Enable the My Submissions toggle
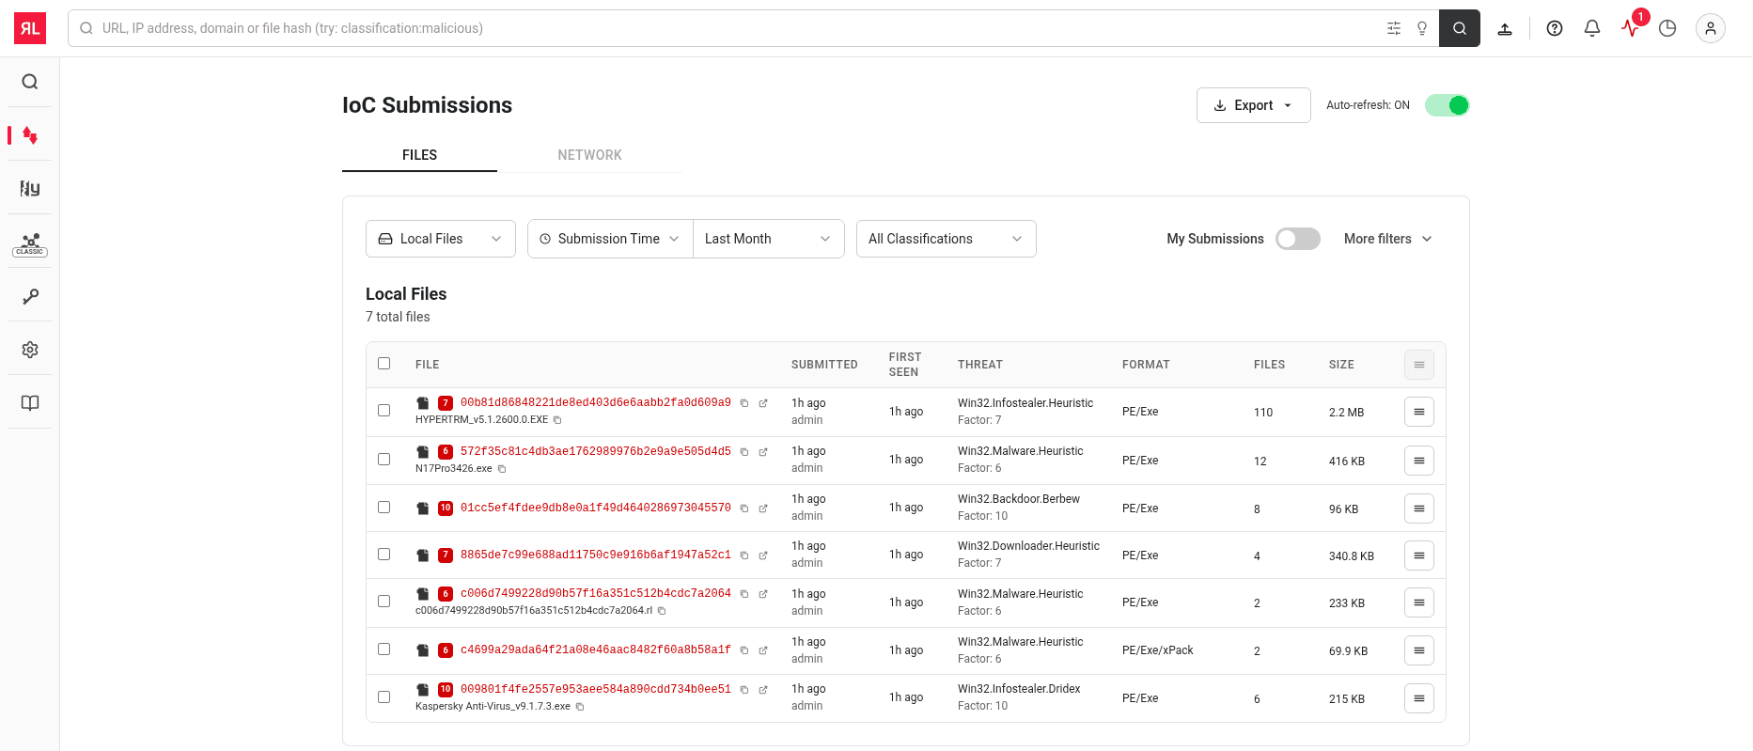 tap(1298, 239)
